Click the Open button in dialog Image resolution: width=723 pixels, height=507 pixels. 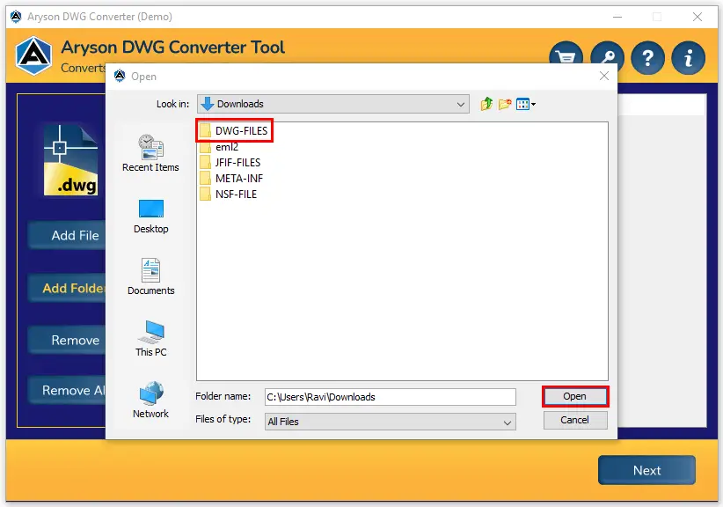tap(575, 396)
